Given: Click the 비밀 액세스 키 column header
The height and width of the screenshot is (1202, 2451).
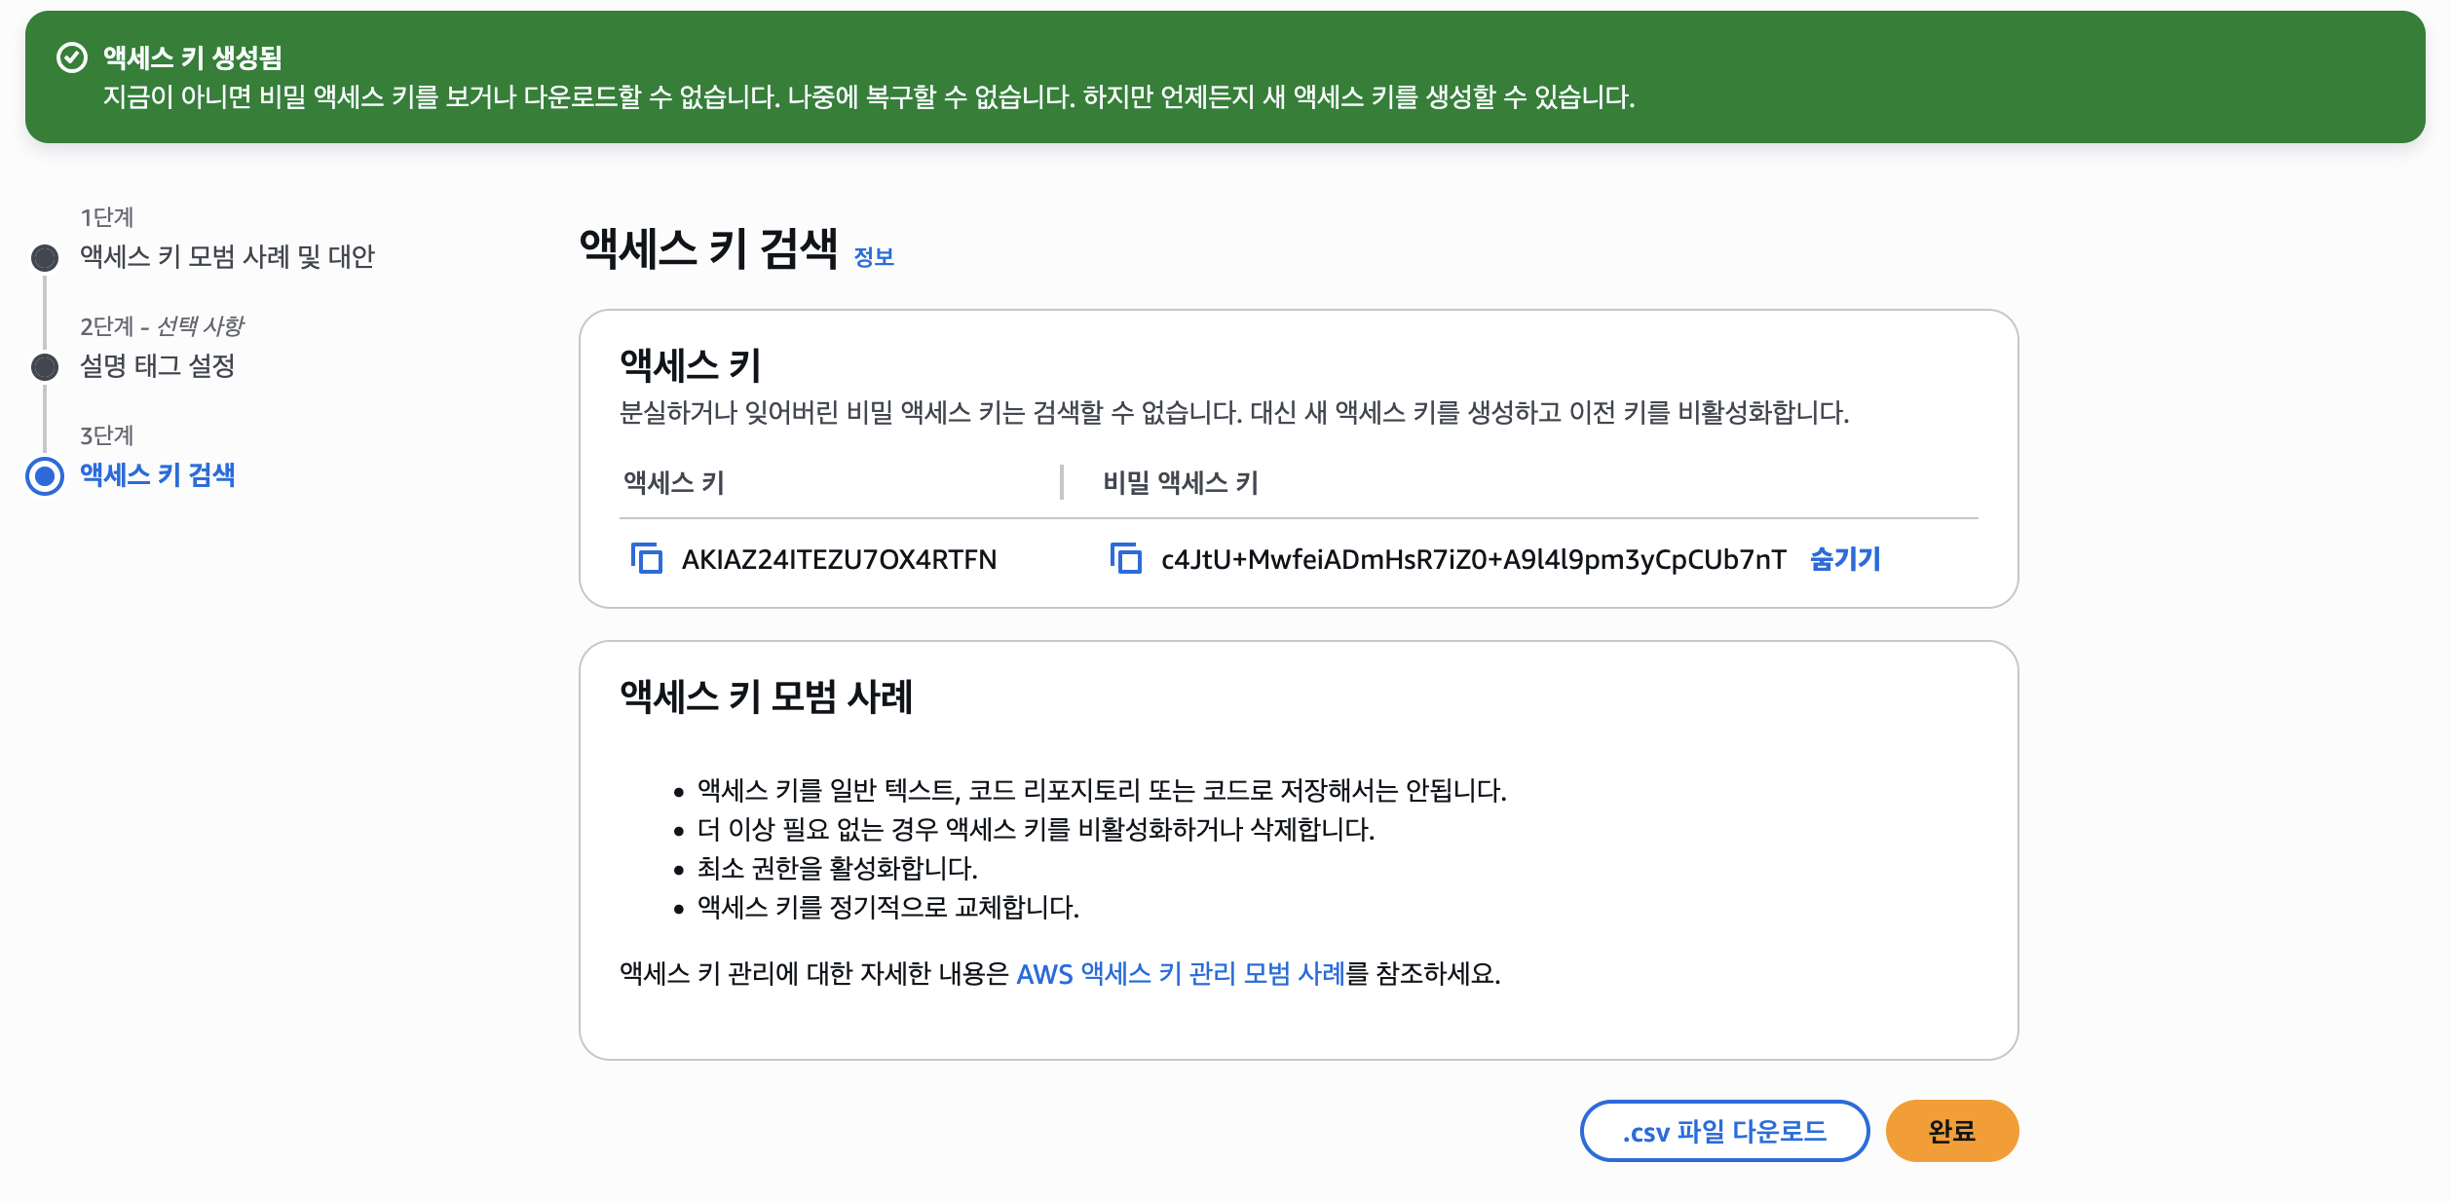Looking at the screenshot, I should pos(1181,483).
